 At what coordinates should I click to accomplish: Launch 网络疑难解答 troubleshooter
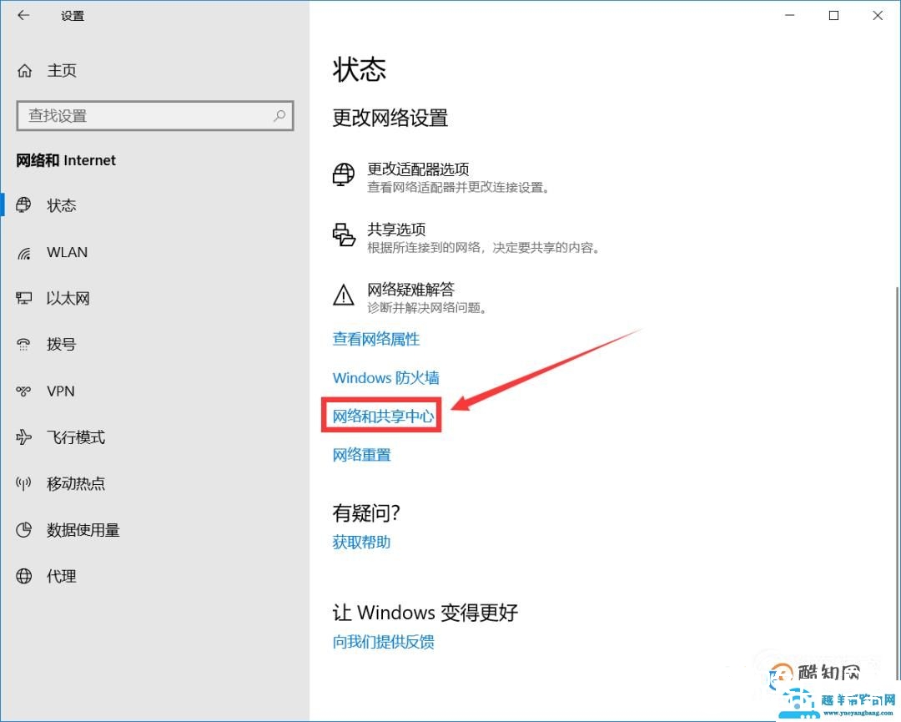(x=410, y=289)
